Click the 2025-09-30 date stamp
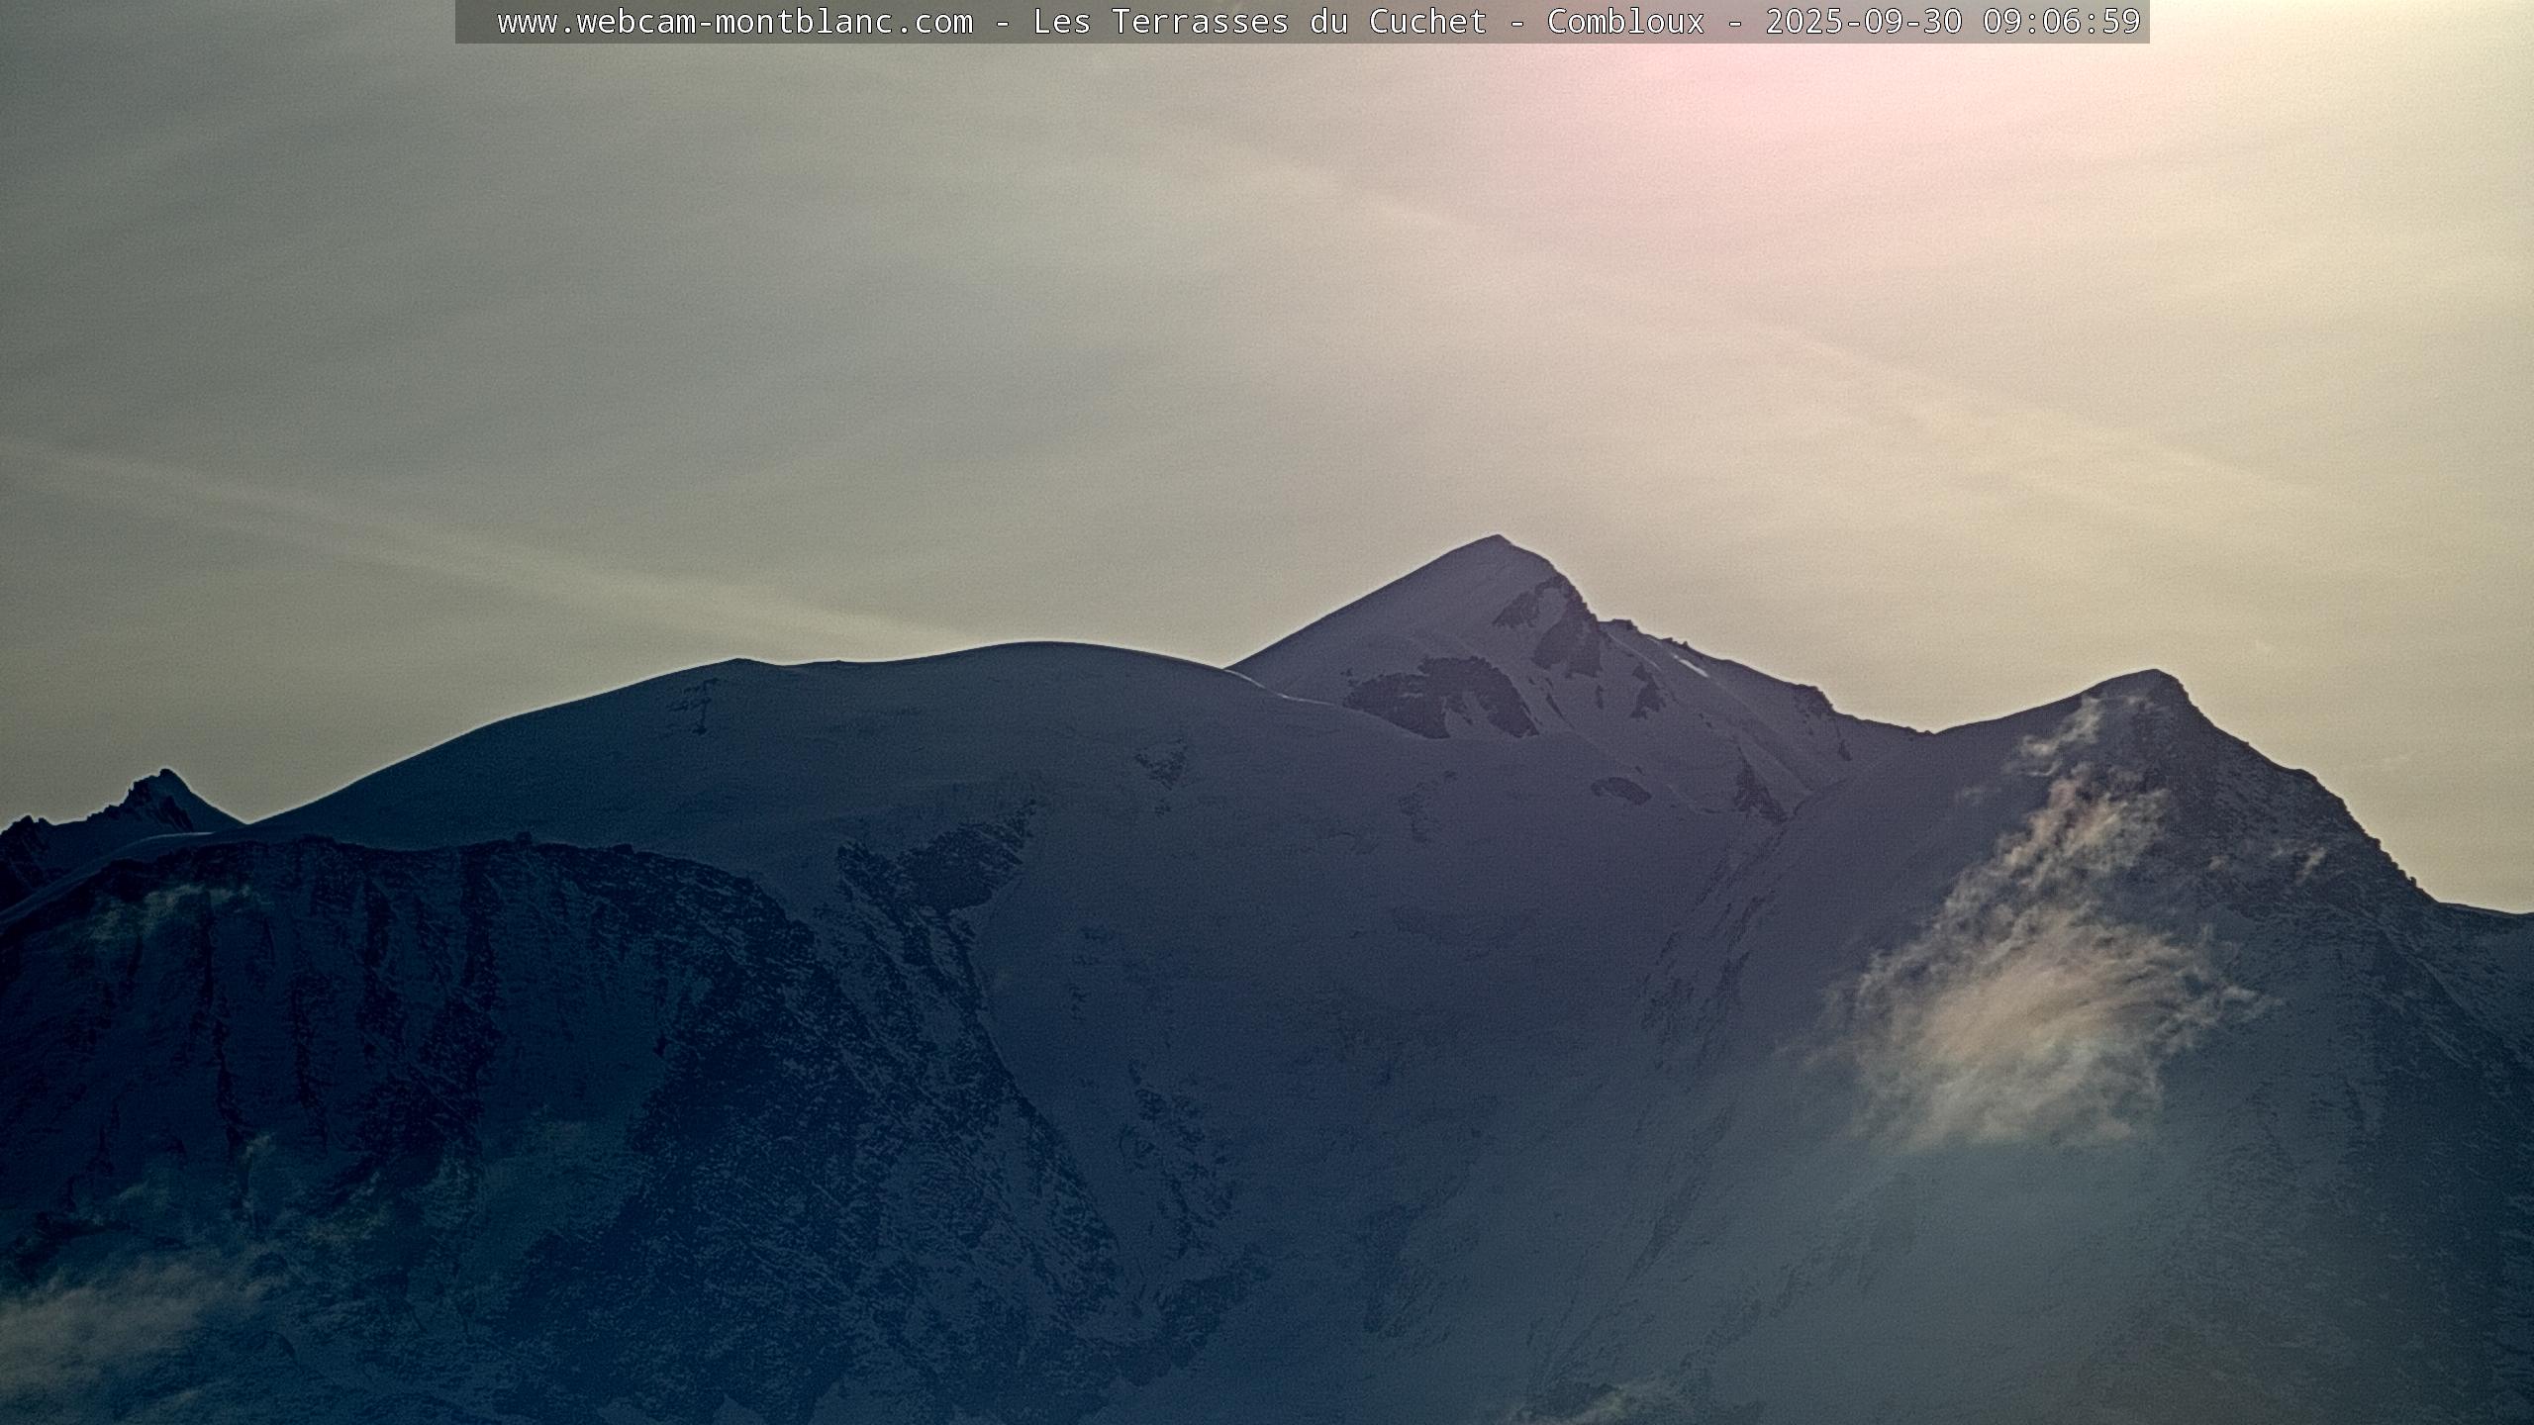Image resolution: width=2534 pixels, height=1425 pixels. coord(1863,22)
